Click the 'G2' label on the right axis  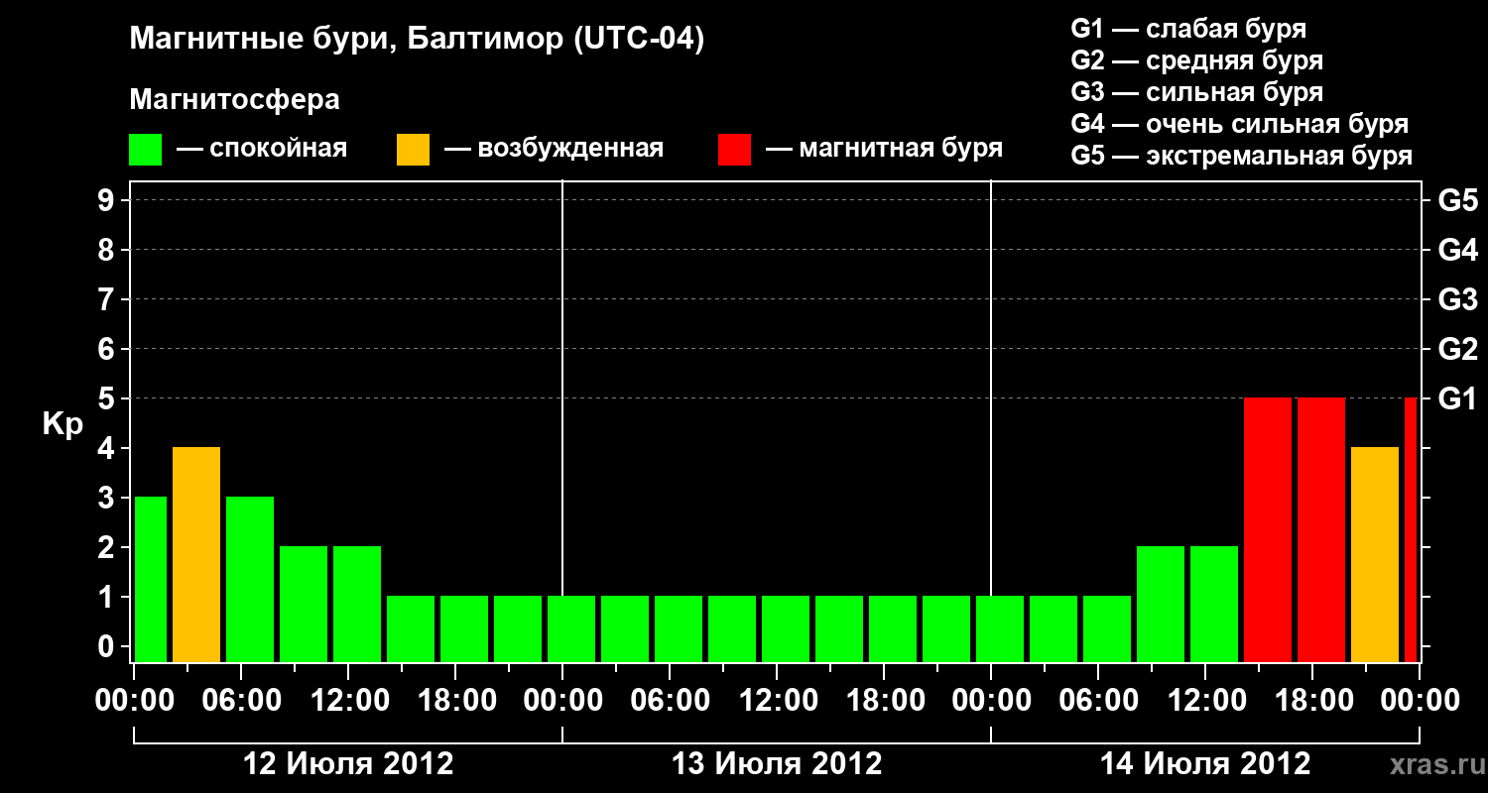pyautogui.click(x=1458, y=349)
